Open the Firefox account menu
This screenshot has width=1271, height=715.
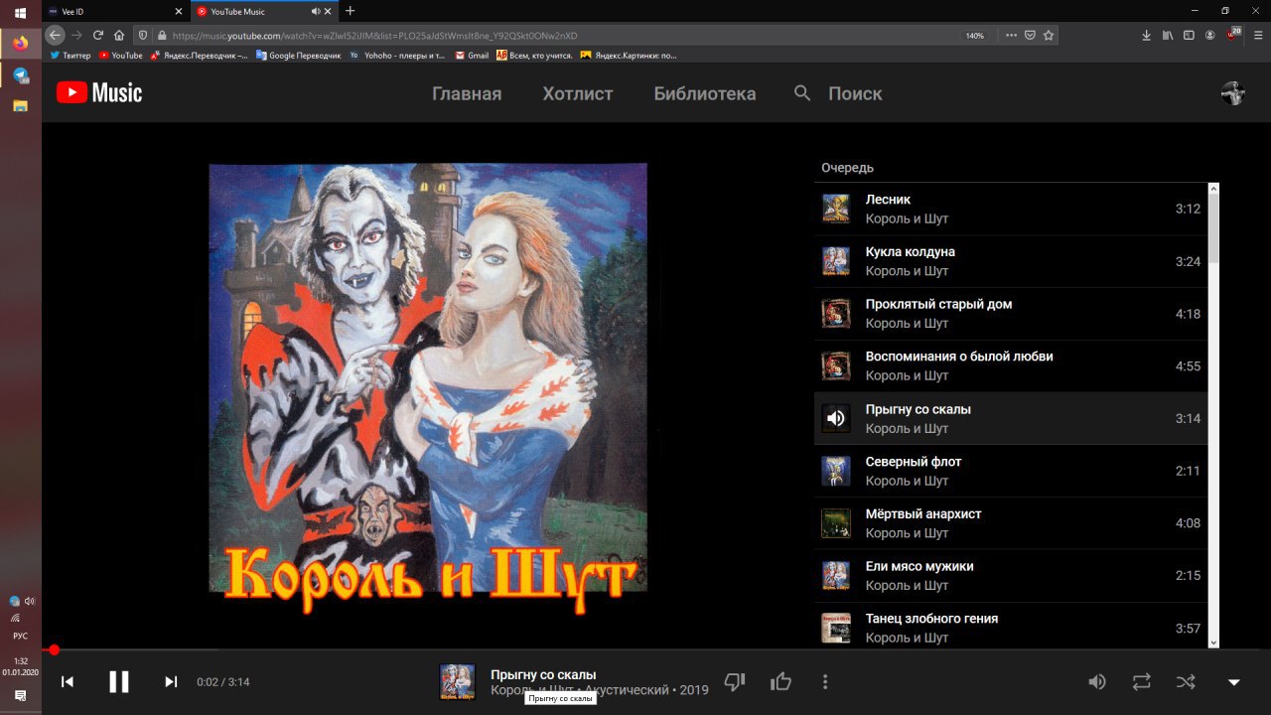pyautogui.click(x=1210, y=35)
